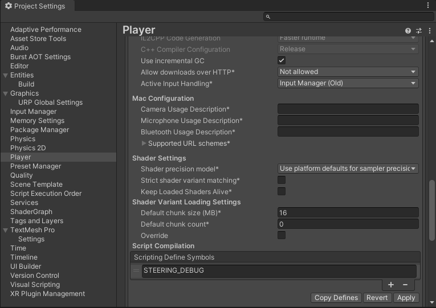This screenshot has height=308, width=436.
Task: Open Allow downloads over HTTP dropdown
Action: (x=348, y=72)
